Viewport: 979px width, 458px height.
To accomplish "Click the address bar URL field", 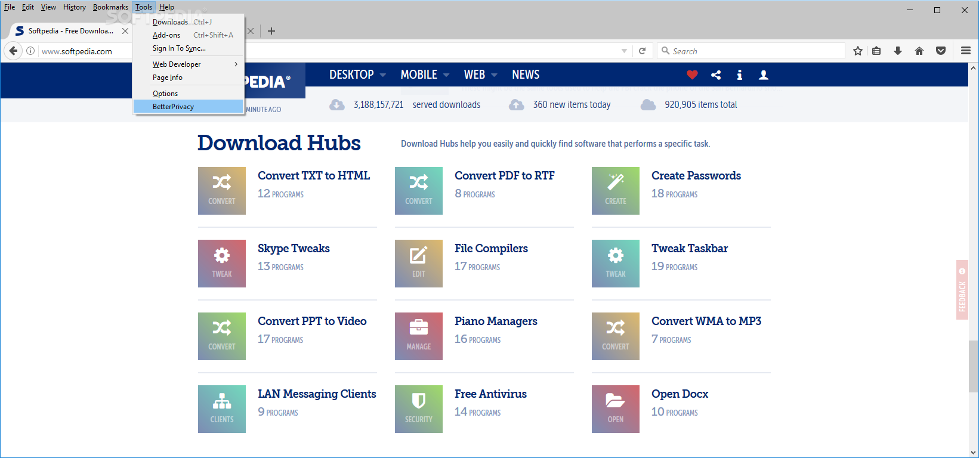I will [328, 51].
